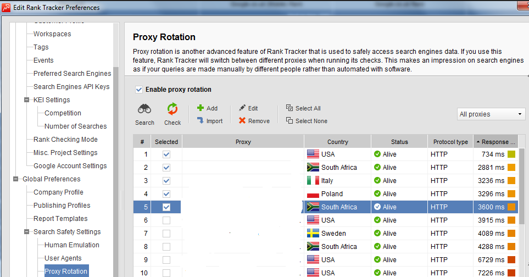The width and height of the screenshot is (529, 277).
Task: Sort by the Country column header
Action: click(337, 142)
